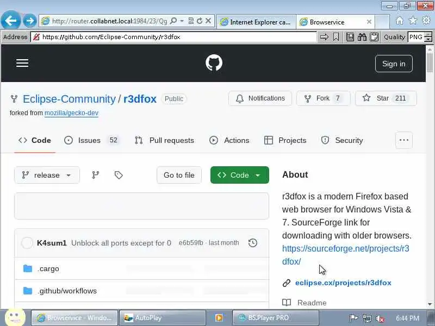Switch to AutoPlay in the taskbar

click(162, 318)
